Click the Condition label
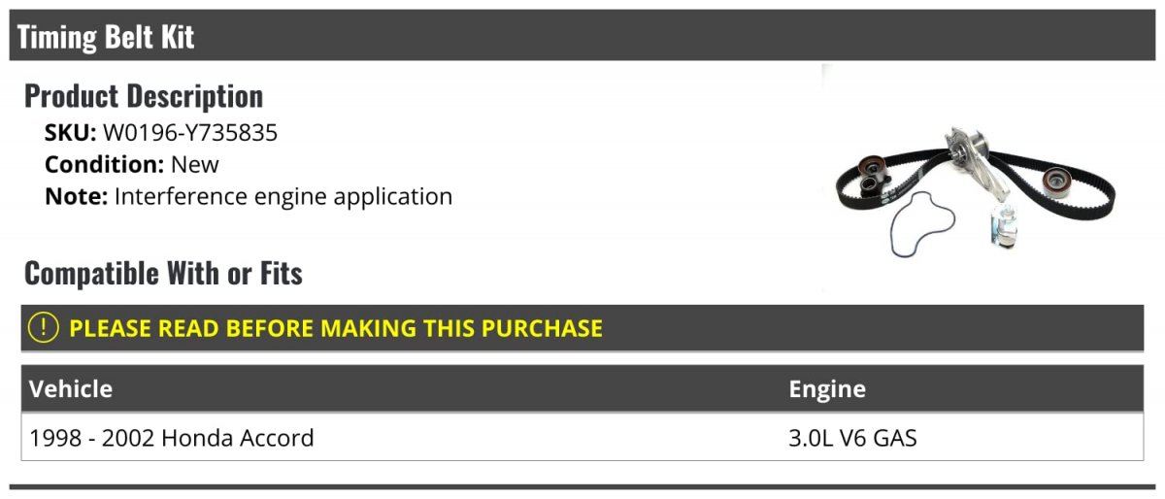The image size is (1165, 499). pos(105,164)
